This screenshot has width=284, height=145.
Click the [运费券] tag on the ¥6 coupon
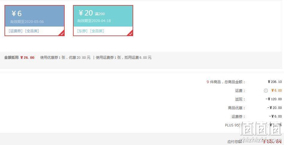tap(15, 31)
